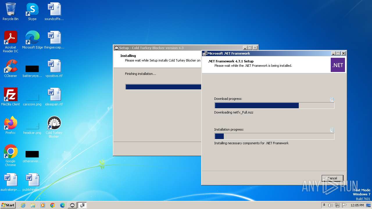Open Internet Explorer from taskbar
Image resolution: width=372 pixels, height=209 pixels.
pos(23,205)
